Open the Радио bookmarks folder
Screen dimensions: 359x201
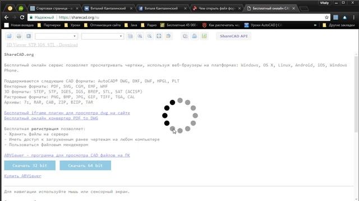149,25
